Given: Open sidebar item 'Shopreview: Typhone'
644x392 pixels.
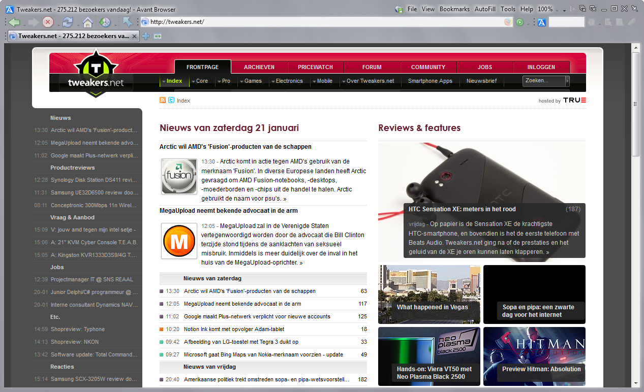Looking at the screenshot, I should (x=77, y=329).
